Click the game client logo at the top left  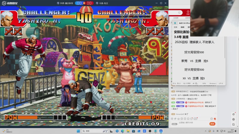(x=10, y=3)
